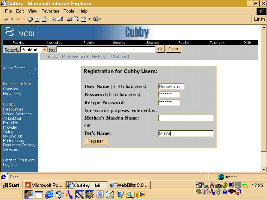Open the History toolbar icon with sundial
This screenshot has width=267, height=200.
click(x=60, y=19)
